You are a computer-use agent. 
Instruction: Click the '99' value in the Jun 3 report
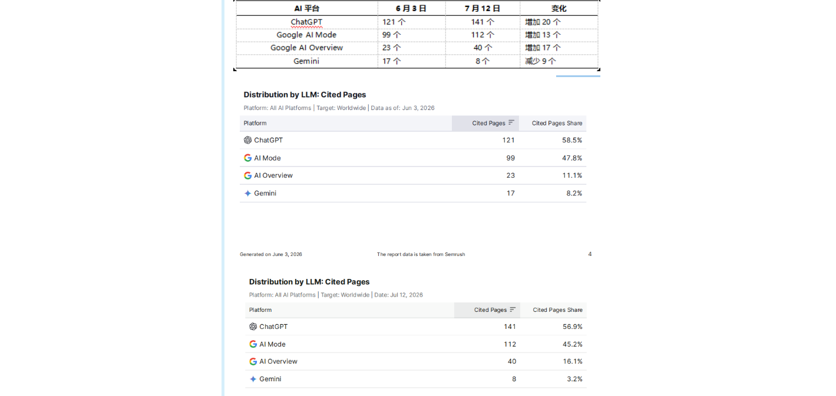(510, 158)
